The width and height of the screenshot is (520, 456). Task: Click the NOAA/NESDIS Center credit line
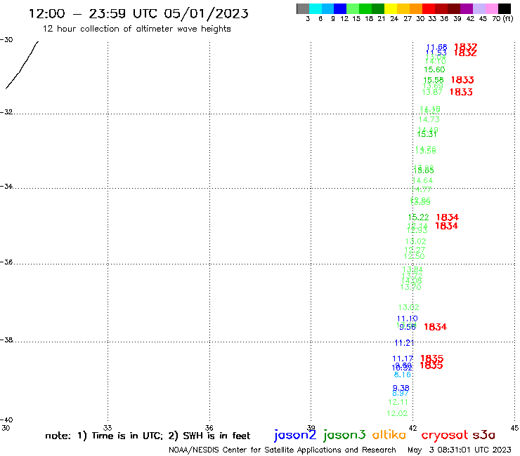(282, 450)
